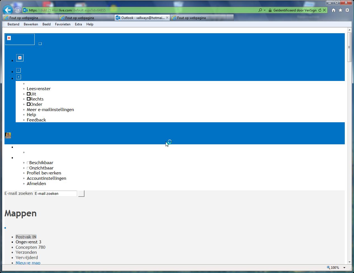Click Meer e-mailinstellingen link

[x=50, y=110]
